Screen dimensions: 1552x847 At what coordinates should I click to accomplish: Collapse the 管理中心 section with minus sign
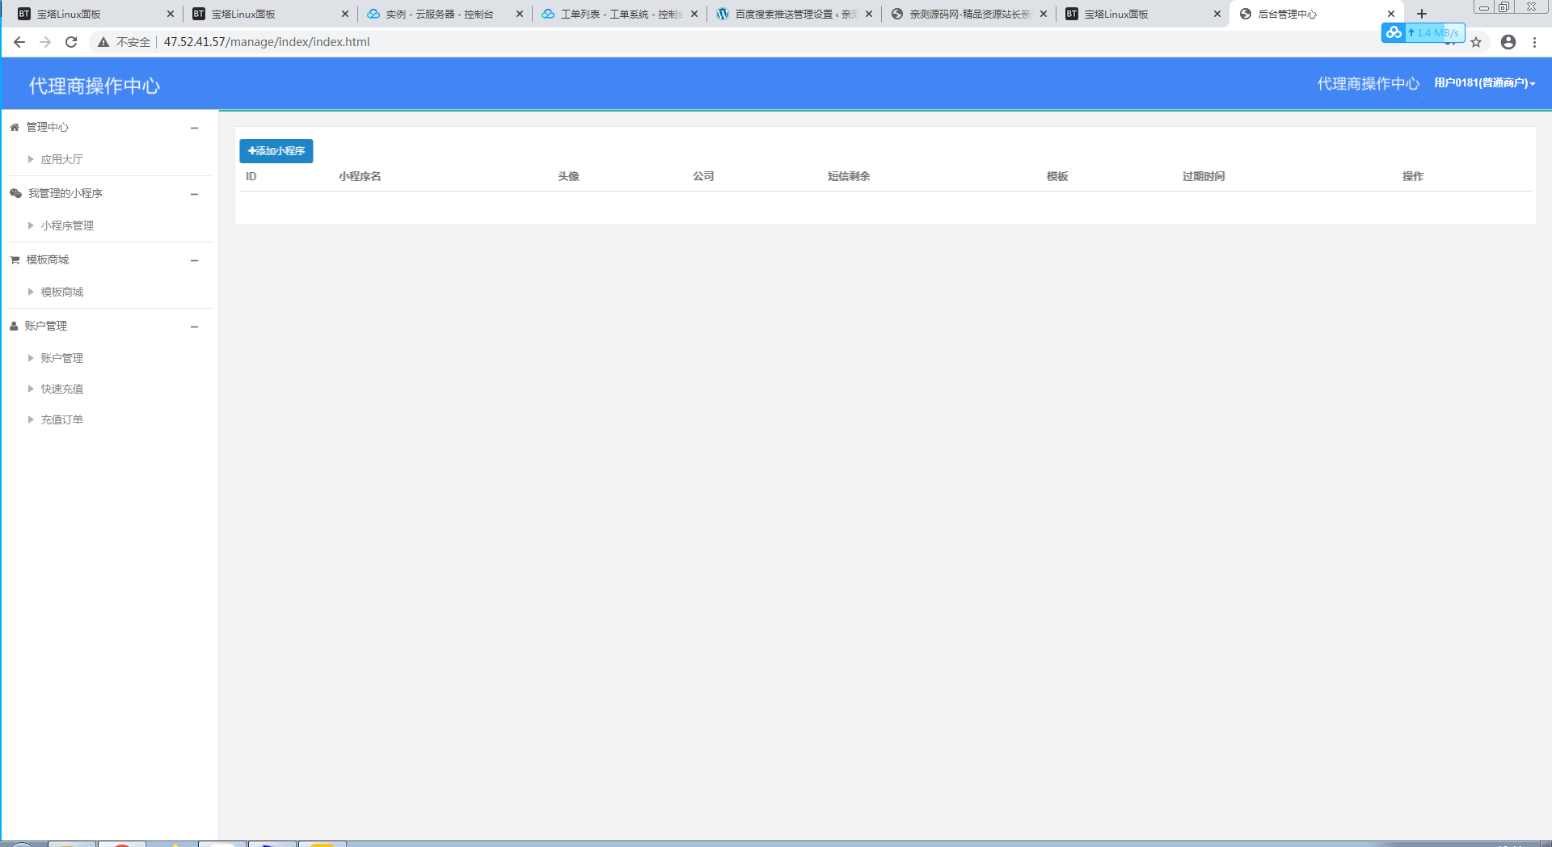click(194, 128)
